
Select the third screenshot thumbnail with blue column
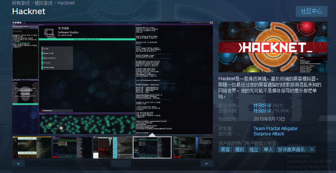click(x=112, y=148)
